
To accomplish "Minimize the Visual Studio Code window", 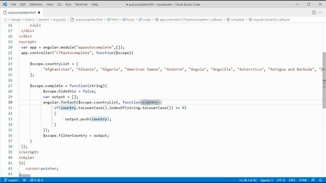I will coord(297,5).
